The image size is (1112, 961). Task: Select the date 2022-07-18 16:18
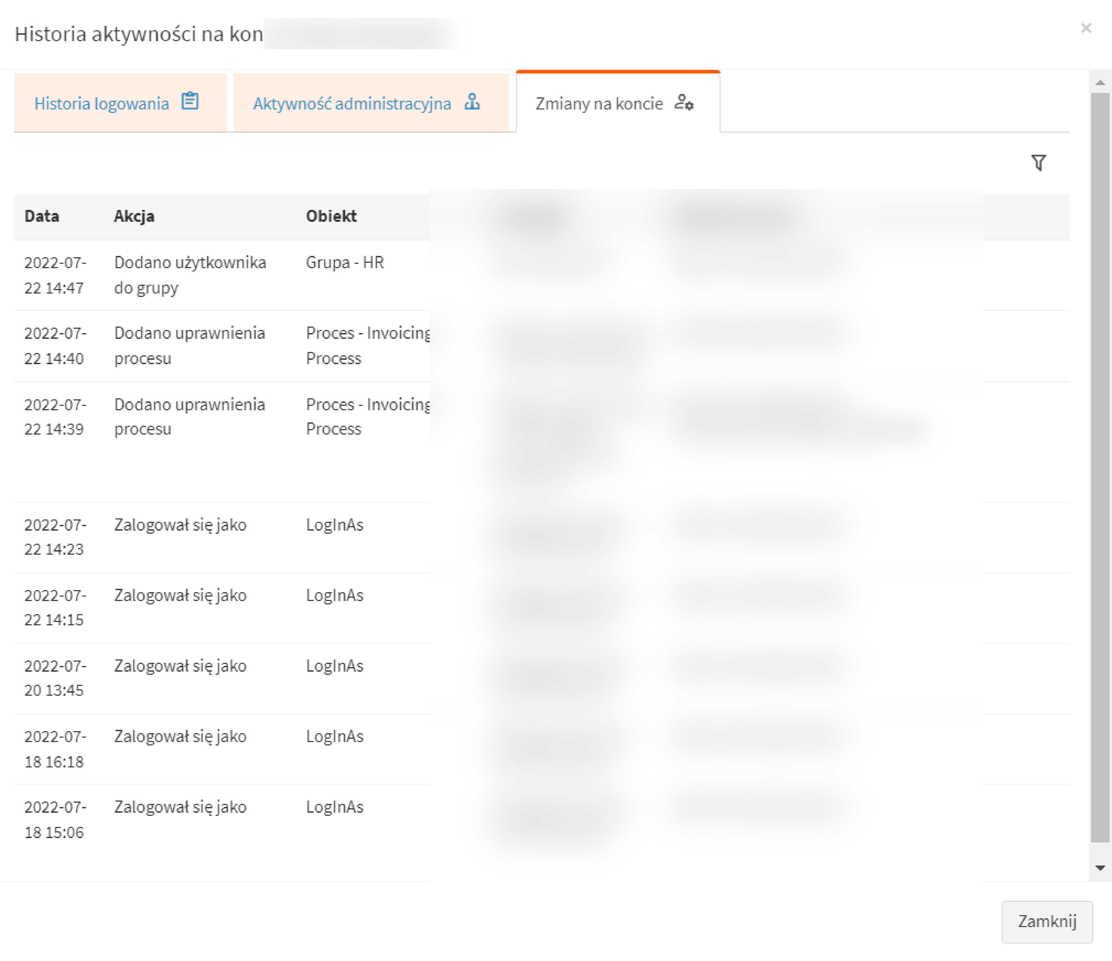tap(55, 749)
